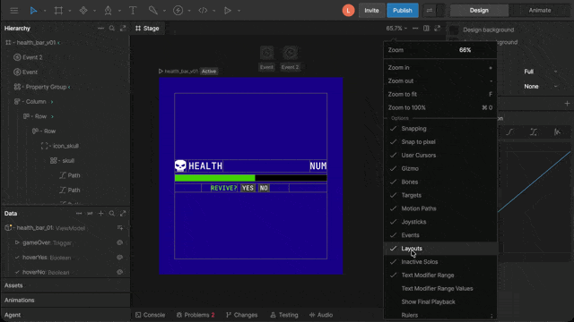The height and width of the screenshot is (322, 574).
Task: Select the Text tool
Action: tap(133, 10)
